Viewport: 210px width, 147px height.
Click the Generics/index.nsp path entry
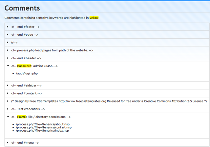42,131
